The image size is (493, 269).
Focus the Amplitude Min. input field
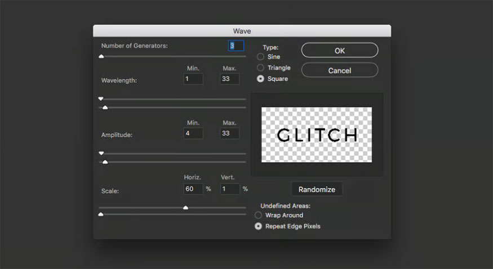click(x=193, y=133)
